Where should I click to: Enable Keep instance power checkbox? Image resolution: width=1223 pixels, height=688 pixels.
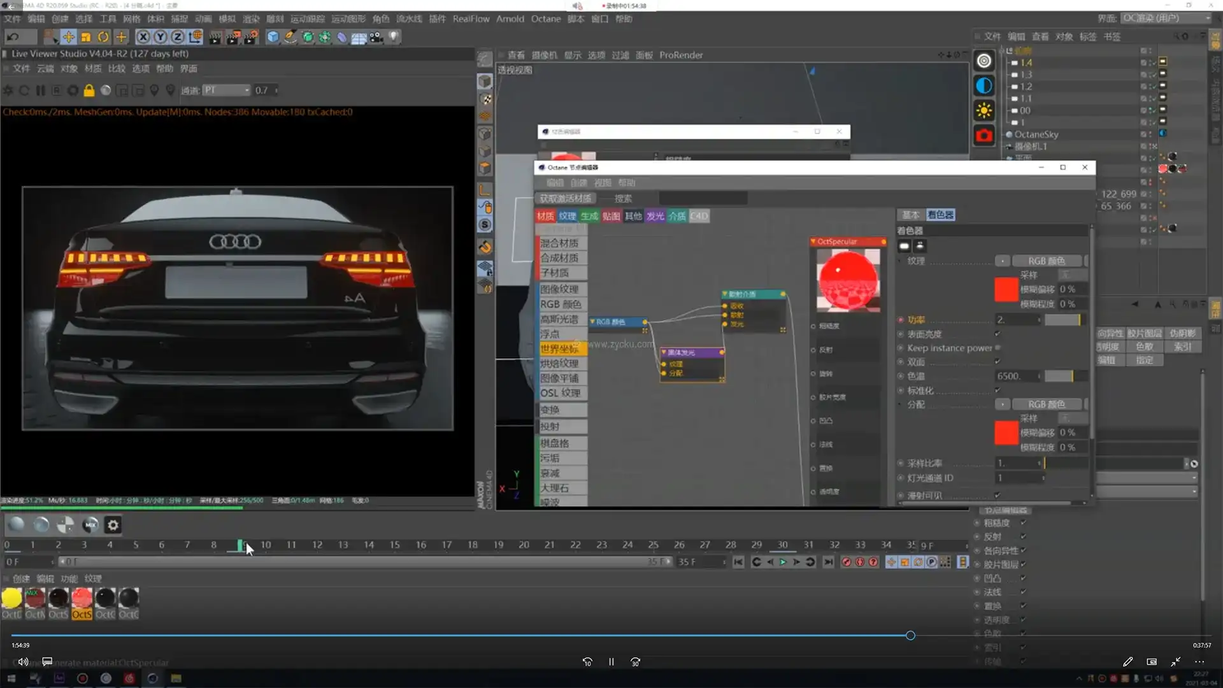coord(998,348)
